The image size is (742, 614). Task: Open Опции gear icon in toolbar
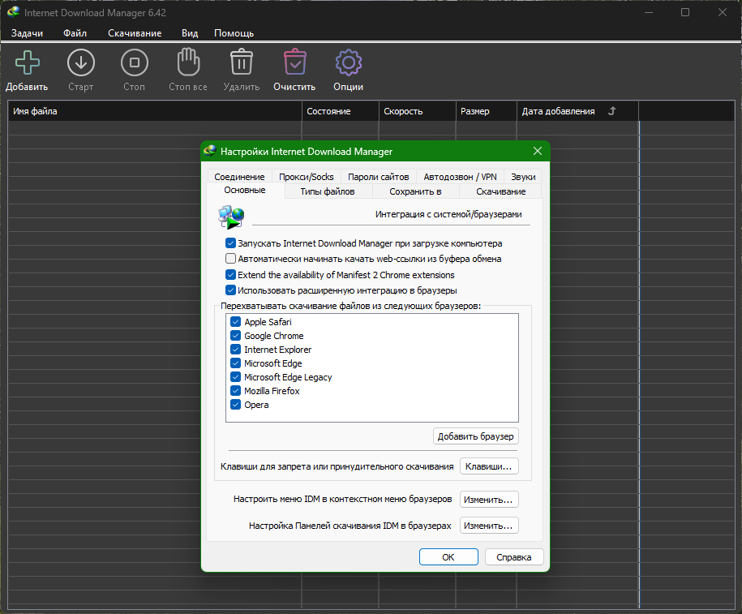349,62
